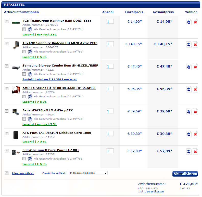The width and height of the screenshot is (202, 197).
Task: Select the Fractal Design Core 1000 row checkbox
Action: 7,133
